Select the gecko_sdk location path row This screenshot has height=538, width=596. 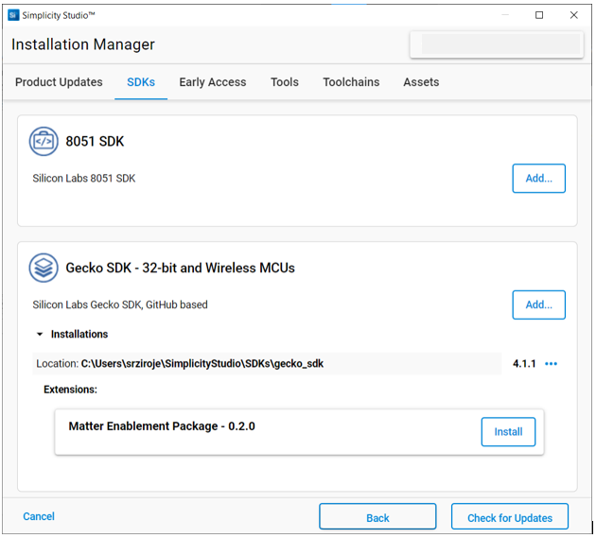(267, 364)
